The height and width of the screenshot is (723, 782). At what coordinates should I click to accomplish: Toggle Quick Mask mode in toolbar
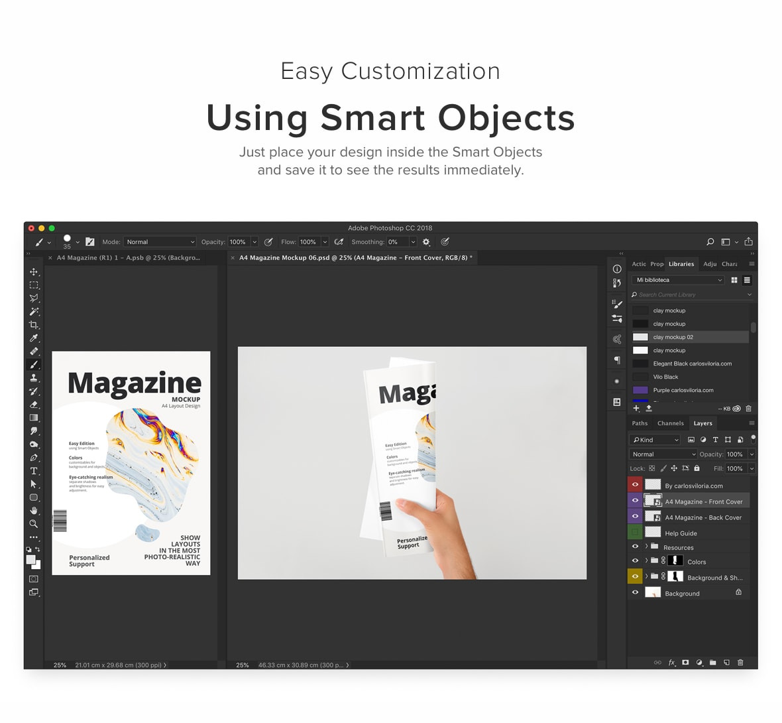coord(34,579)
